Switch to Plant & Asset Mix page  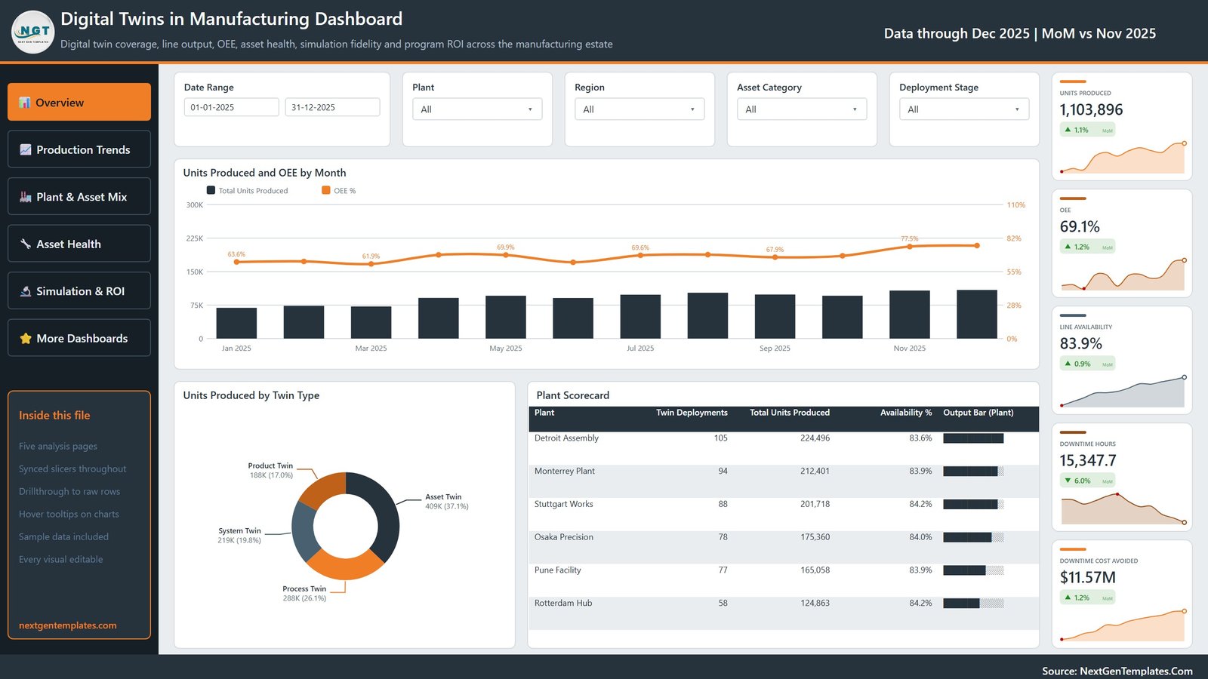coord(79,196)
